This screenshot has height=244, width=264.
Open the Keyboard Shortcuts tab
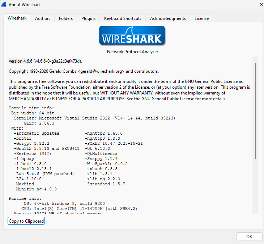pos(123,18)
